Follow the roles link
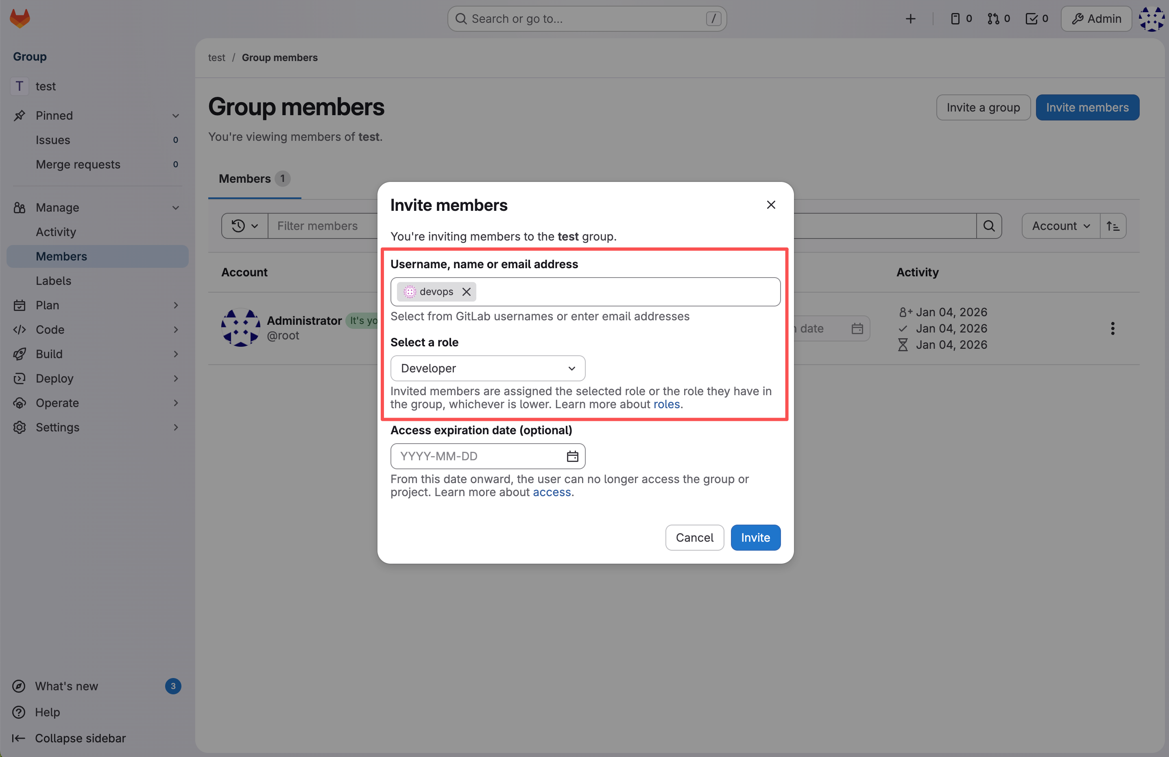1169x757 pixels. click(x=666, y=404)
